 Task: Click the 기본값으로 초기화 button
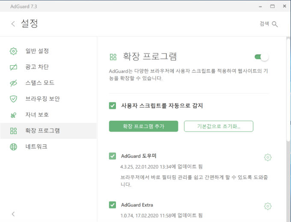click(218, 126)
